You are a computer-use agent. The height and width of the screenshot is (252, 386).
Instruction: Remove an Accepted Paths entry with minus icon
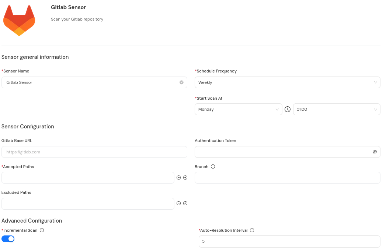pyautogui.click(x=179, y=178)
